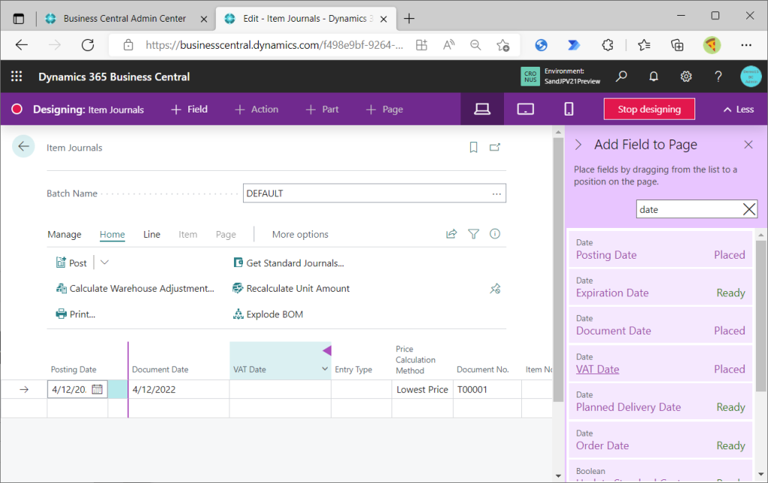The image size is (768, 483).
Task: Click the Print action
Action: [x=76, y=314]
